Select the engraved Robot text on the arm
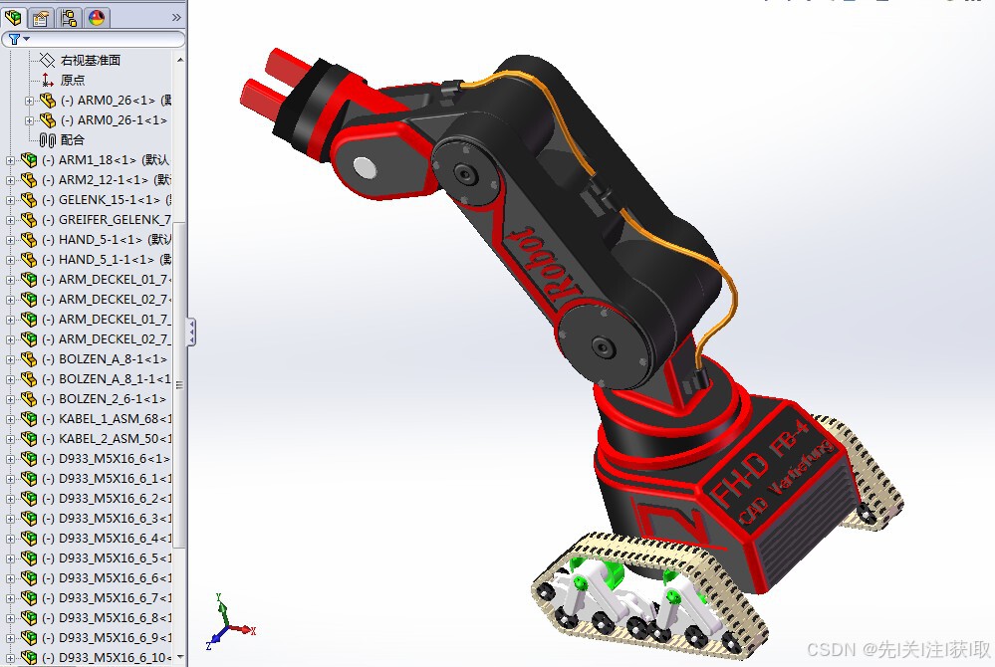Screen dimensions: 995x667 (547, 265)
